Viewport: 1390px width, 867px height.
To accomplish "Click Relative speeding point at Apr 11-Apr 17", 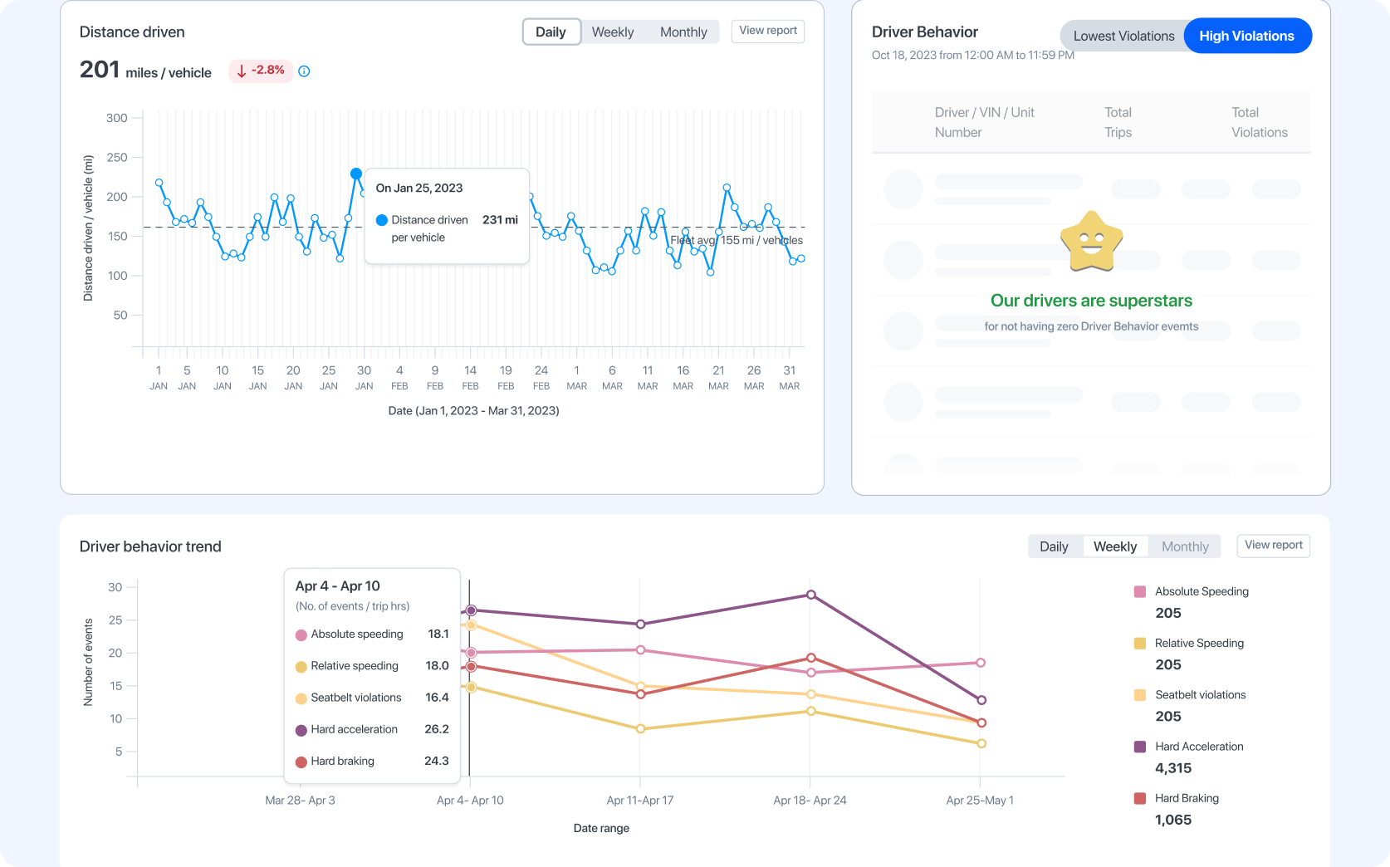I will pos(640,729).
